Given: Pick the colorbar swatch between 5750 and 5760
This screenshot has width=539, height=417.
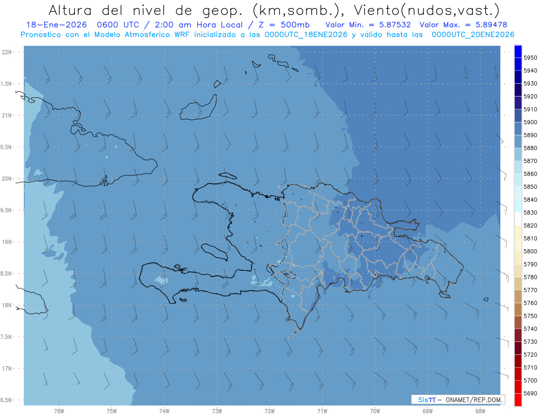Looking at the screenshot, I should click(x=518, y=309).
